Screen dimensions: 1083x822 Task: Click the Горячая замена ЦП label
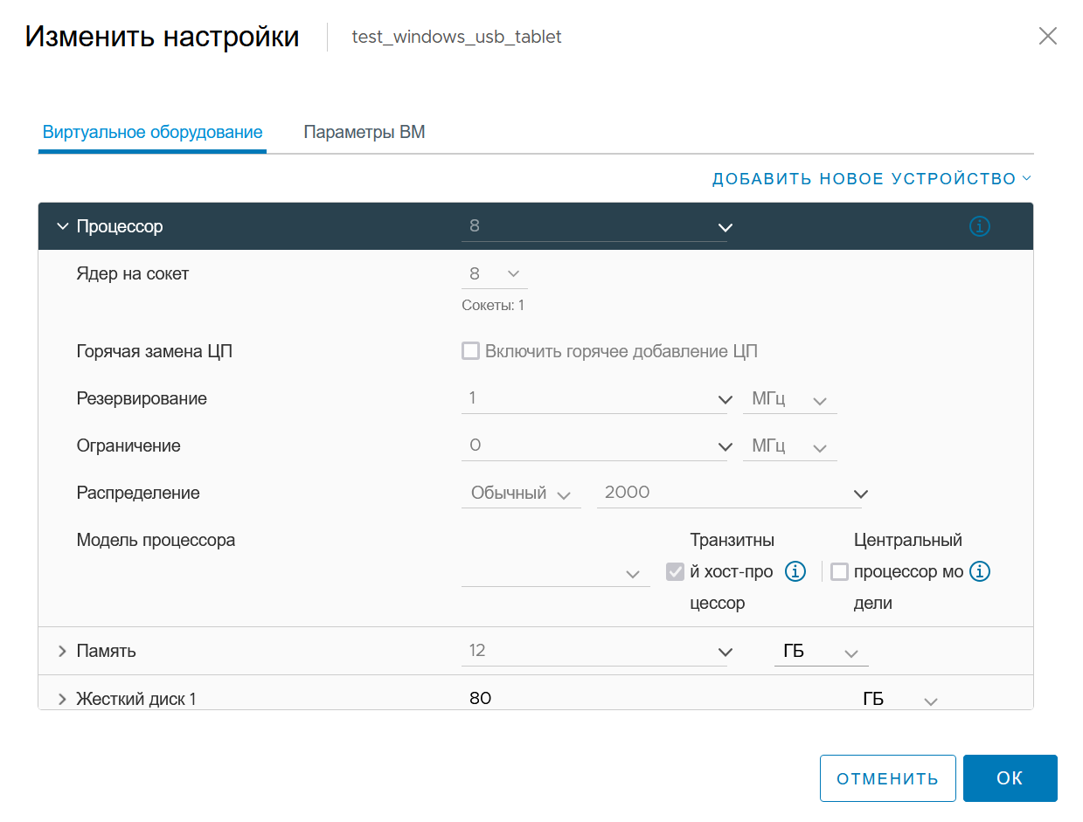(155, 352)
